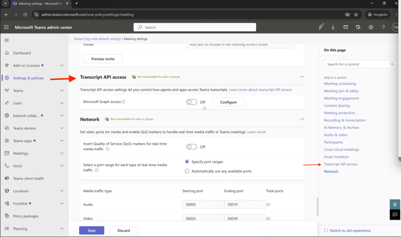Click the Search for a control field
The width and height of the screenshot is (401, 237).
[360, 64]
